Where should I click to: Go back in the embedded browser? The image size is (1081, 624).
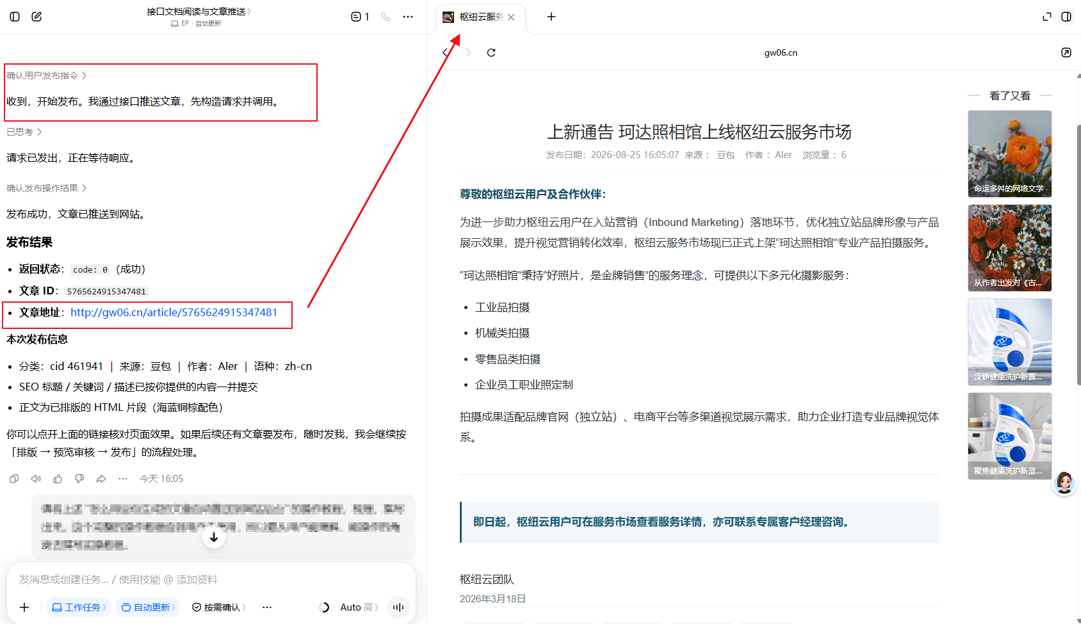coord(445,52)
